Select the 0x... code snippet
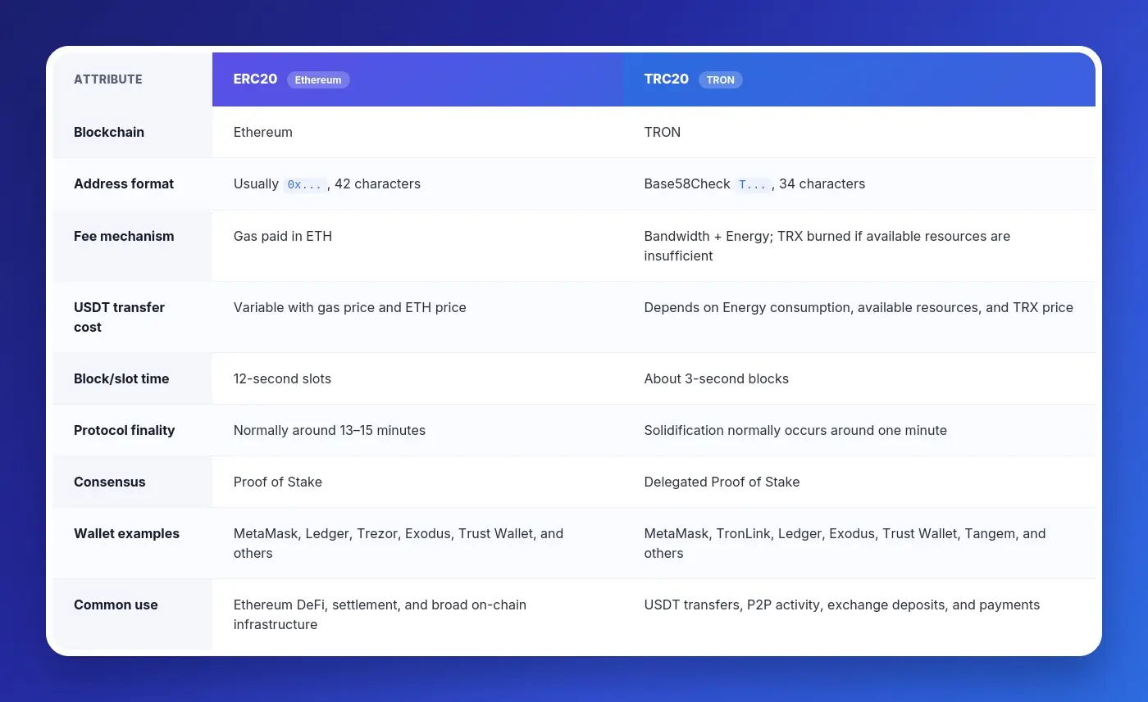The image size is (1148, 702). click(x=305, y=184)
